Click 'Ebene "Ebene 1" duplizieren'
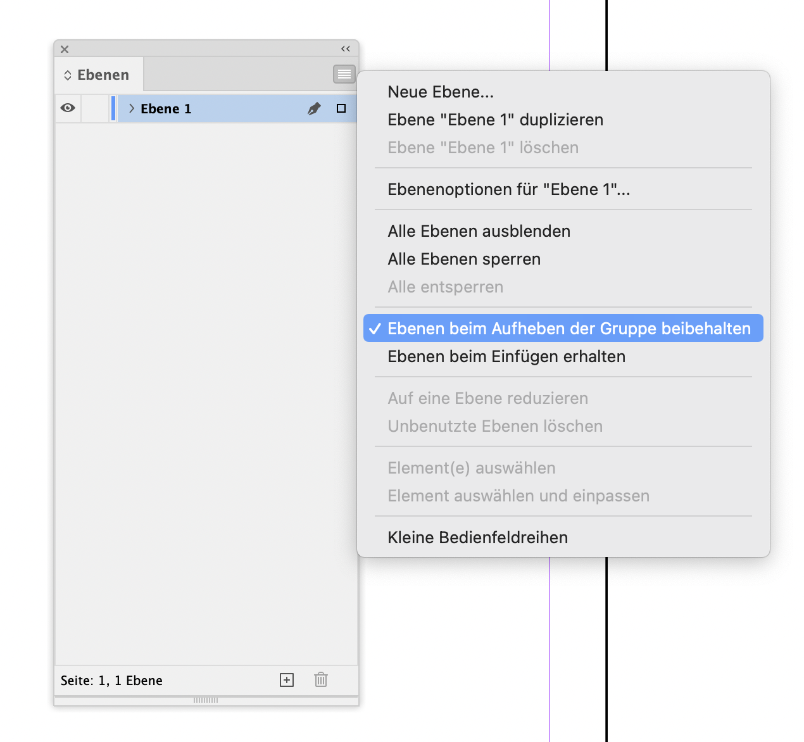This screenshot has width=804, height=742. click(495, 120)
